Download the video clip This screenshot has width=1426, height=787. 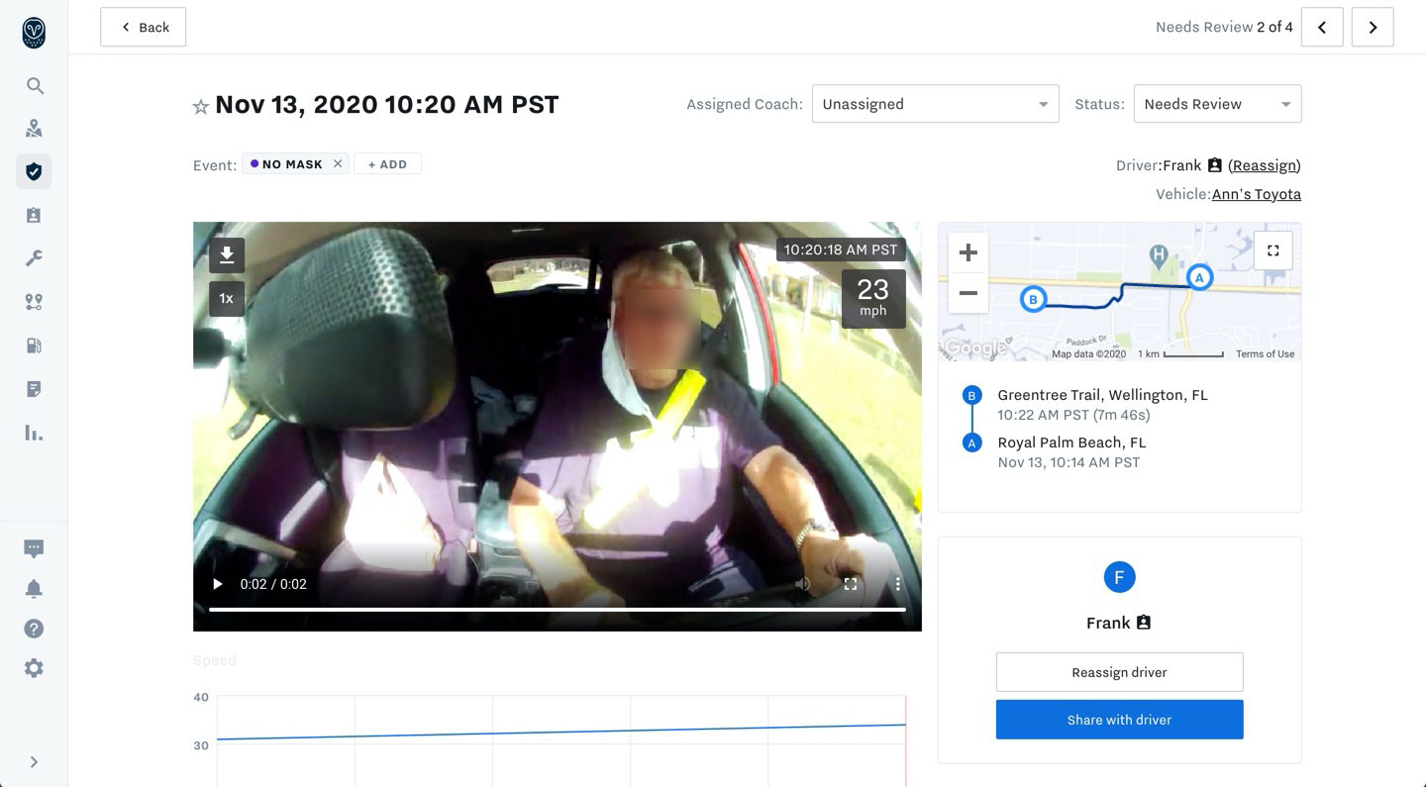[227, 255]
